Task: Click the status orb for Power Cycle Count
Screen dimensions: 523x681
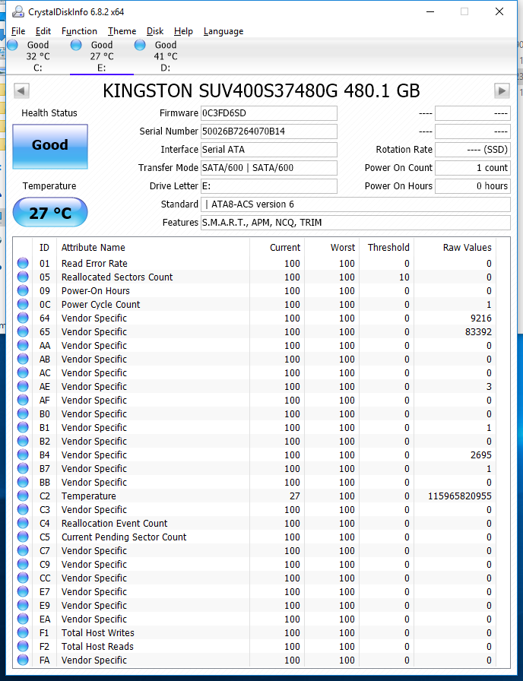Action: tap(23, 305)
